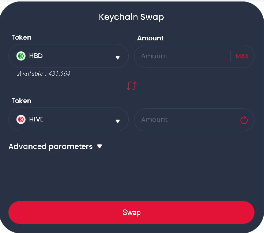Click the green HBD token icon

(x=21, y=56)
